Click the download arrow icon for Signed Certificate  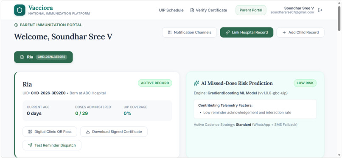(88, 132)
